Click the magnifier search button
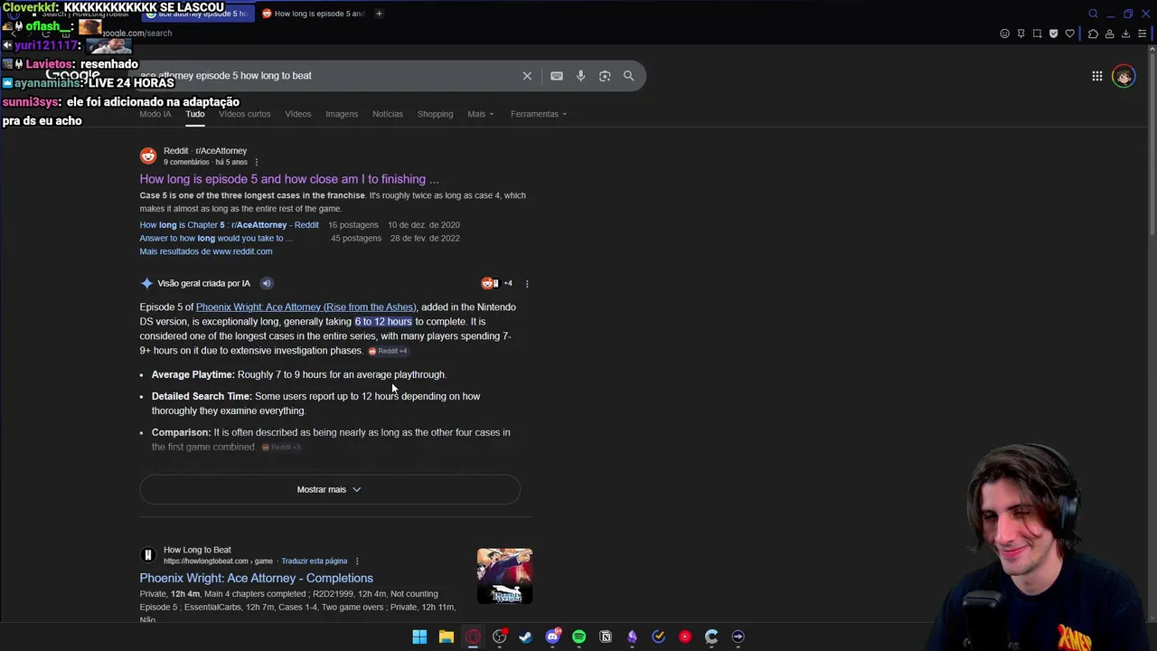This screenshot has width=1157, height=651. coord(629,76)
